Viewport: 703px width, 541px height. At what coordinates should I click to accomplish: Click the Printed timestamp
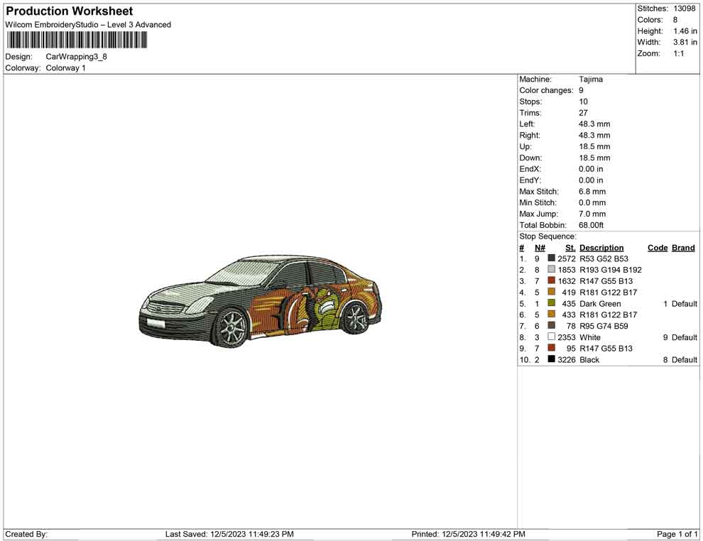tap(468, 534)
